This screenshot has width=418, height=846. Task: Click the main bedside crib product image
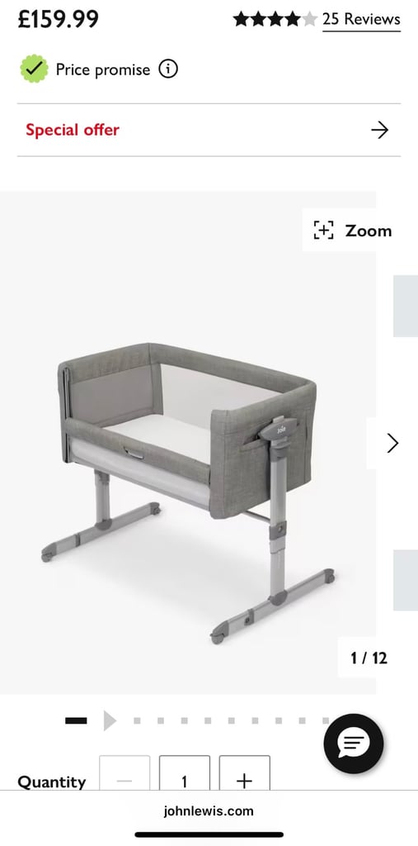[187, 492]
